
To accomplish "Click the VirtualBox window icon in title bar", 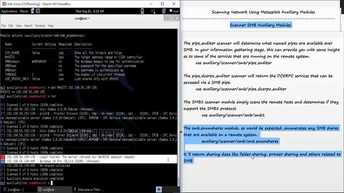I will 4,4.
